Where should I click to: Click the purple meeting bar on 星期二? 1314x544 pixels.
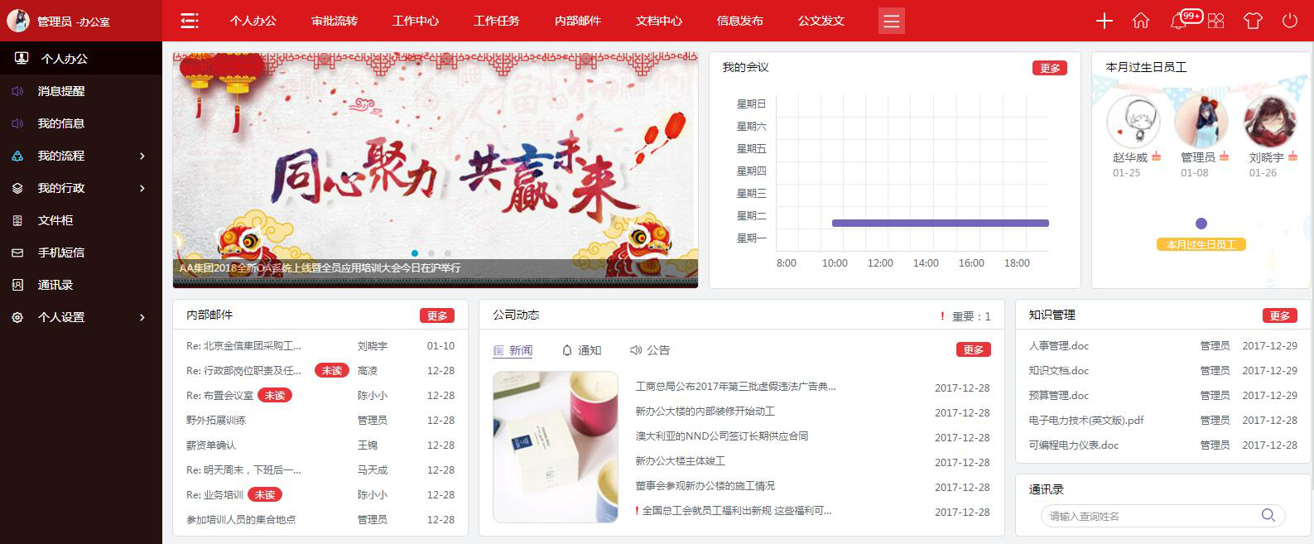[x=941, y=223]
